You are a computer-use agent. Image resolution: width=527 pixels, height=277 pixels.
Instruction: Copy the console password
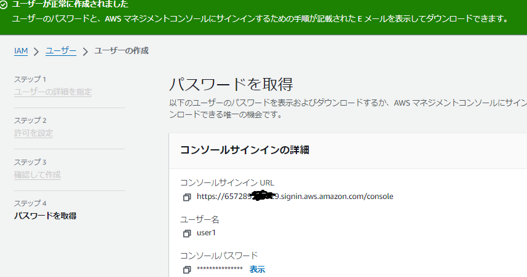pos(187,269)
